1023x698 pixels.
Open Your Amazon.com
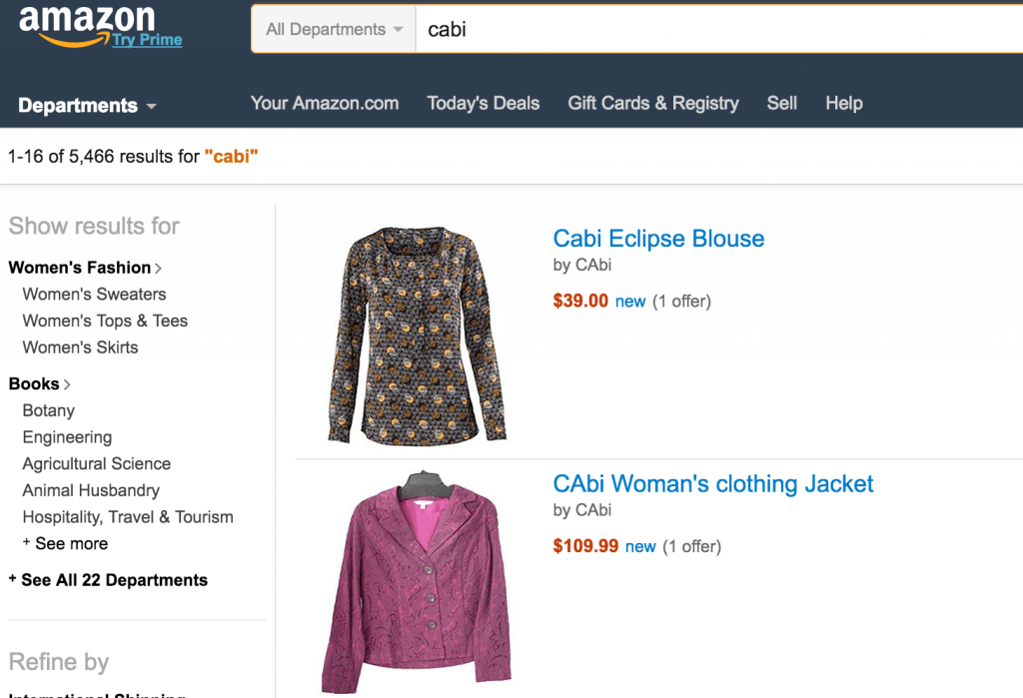click(x=325, y=103)
